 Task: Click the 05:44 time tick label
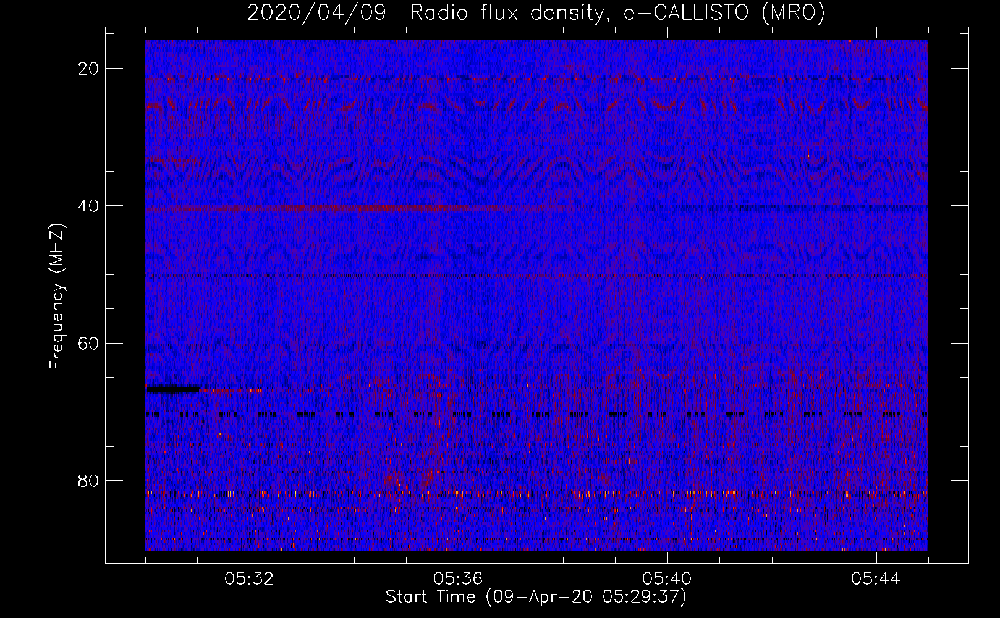pos(876,579)
